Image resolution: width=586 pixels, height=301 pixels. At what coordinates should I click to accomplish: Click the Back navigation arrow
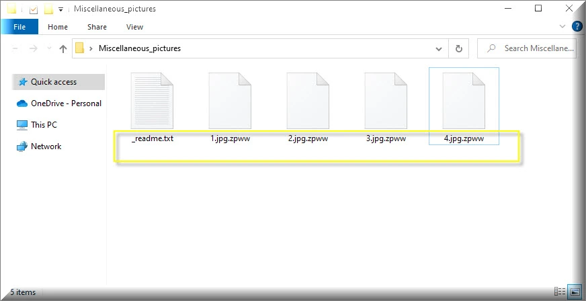(x=15, y=48)
